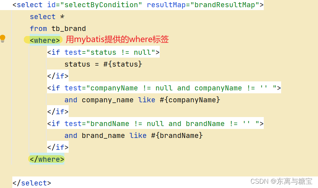The image size is (318, 188).
Task: Click the opening <where> tag
Action: (45, 40)
